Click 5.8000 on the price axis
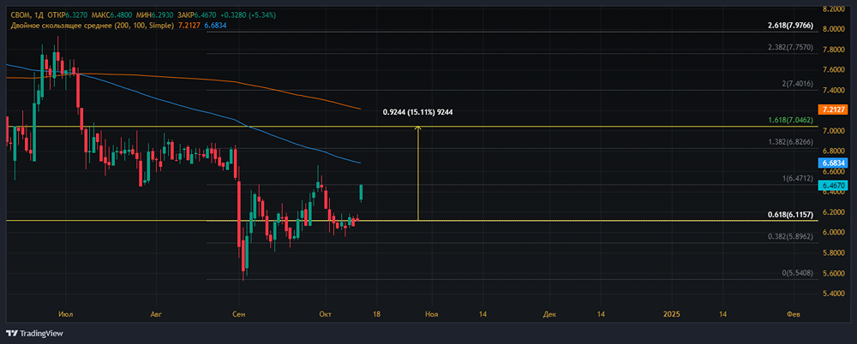This screenshot has height=344, width=857. (834, 252)
